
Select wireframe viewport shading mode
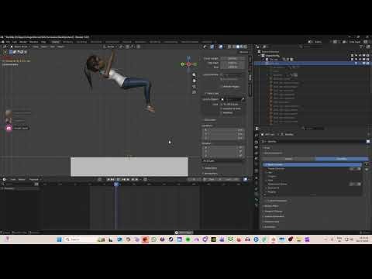tap(234, 46)
